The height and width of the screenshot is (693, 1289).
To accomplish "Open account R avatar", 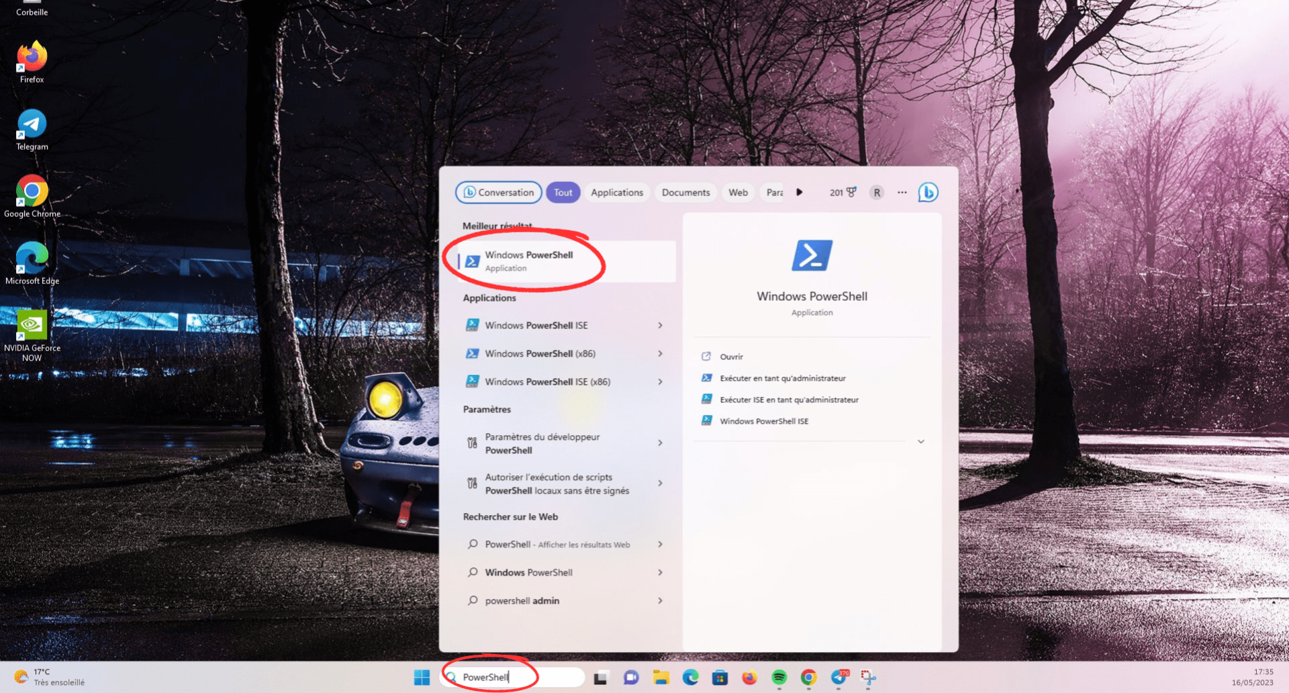I will coord(877,192).
